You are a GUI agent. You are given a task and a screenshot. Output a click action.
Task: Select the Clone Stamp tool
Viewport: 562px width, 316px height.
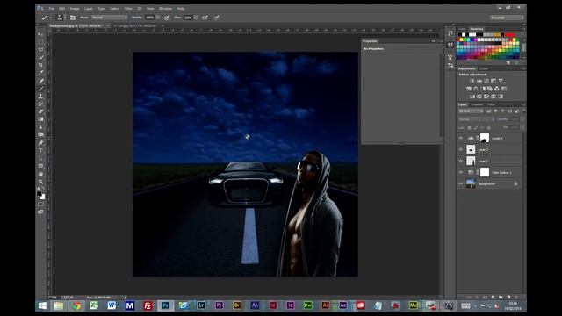(x=40, y=96)
